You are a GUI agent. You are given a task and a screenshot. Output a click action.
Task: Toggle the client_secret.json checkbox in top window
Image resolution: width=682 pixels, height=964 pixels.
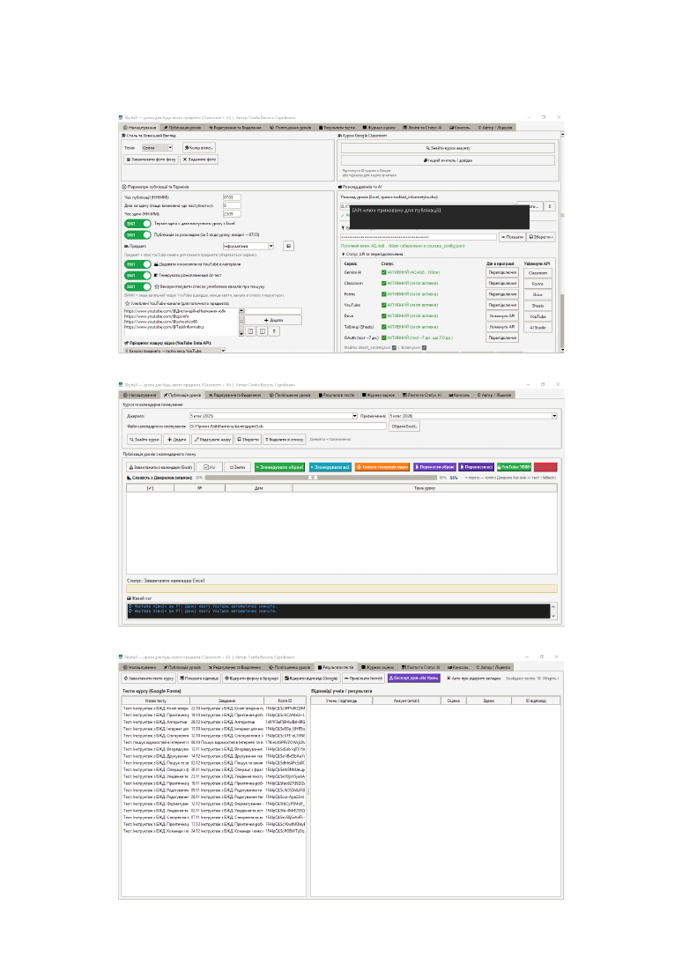click(x=394, y=347)
